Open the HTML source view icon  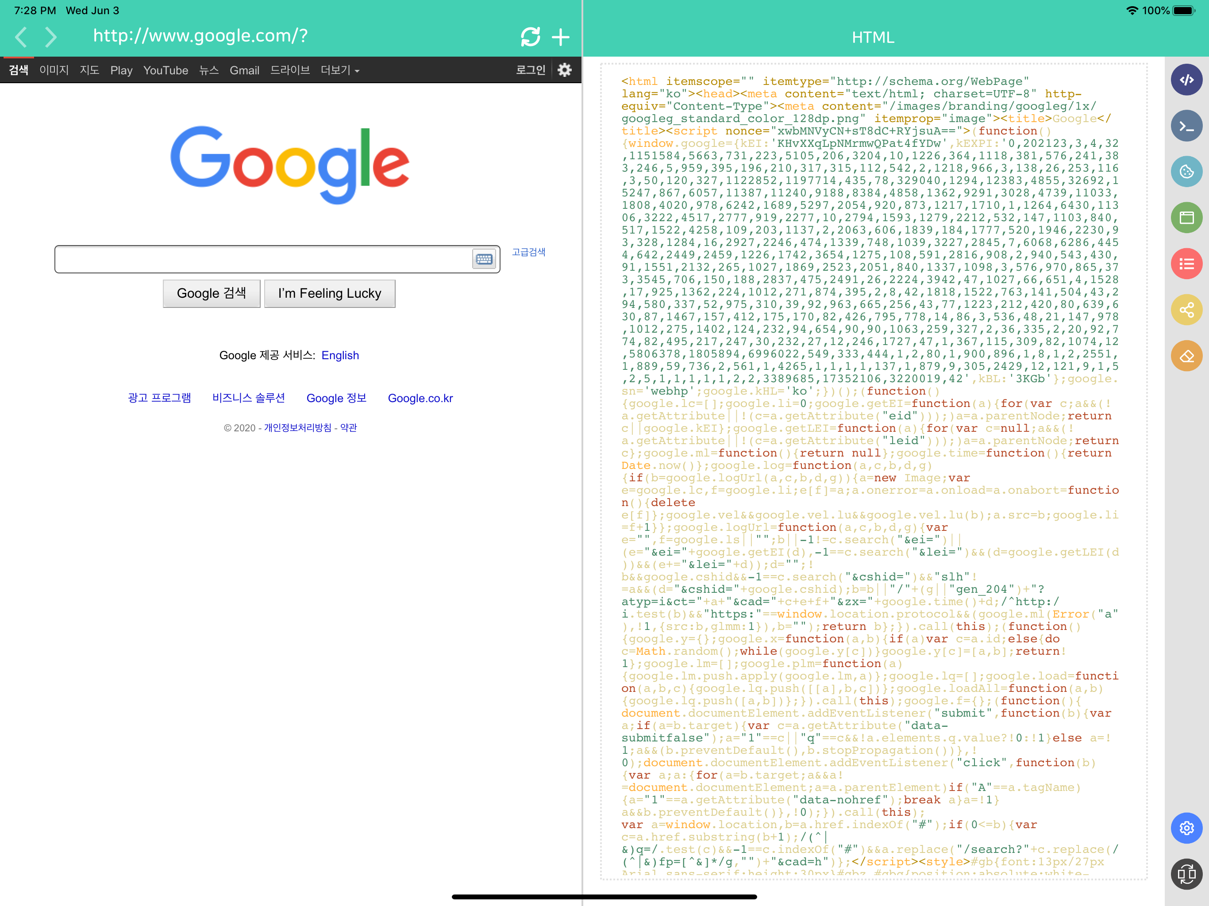coord(1186,80)
